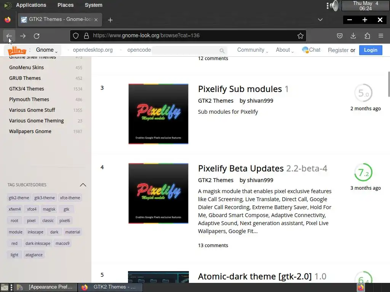390x292 pixels.
Task: Filter by the ataglance tag
Action: 34,255
